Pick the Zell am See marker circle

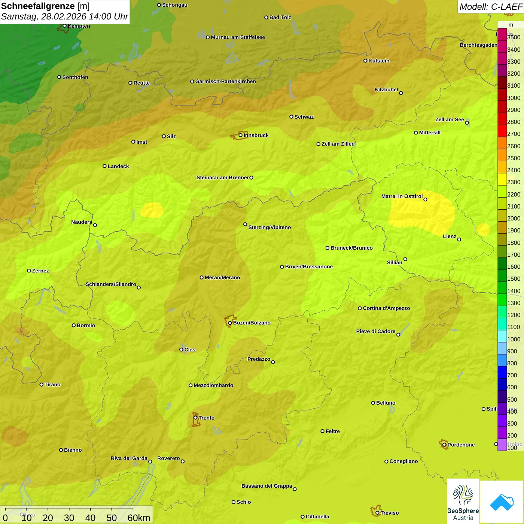tap(467, 122)
